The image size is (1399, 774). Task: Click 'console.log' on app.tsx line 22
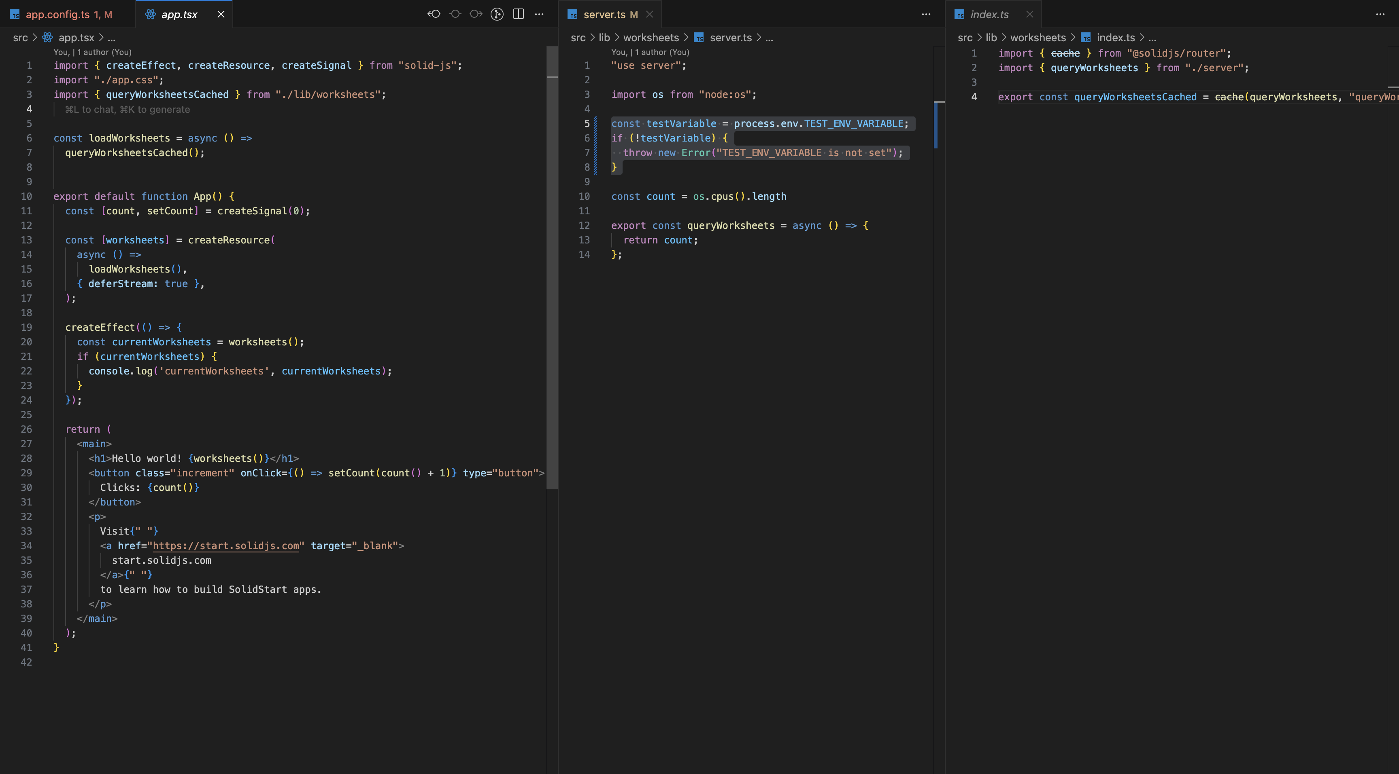121,371
